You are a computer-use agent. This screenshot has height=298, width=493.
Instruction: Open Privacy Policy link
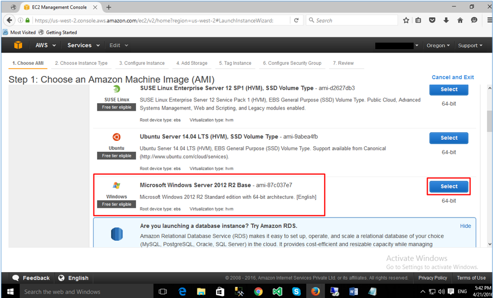(433, 278)
